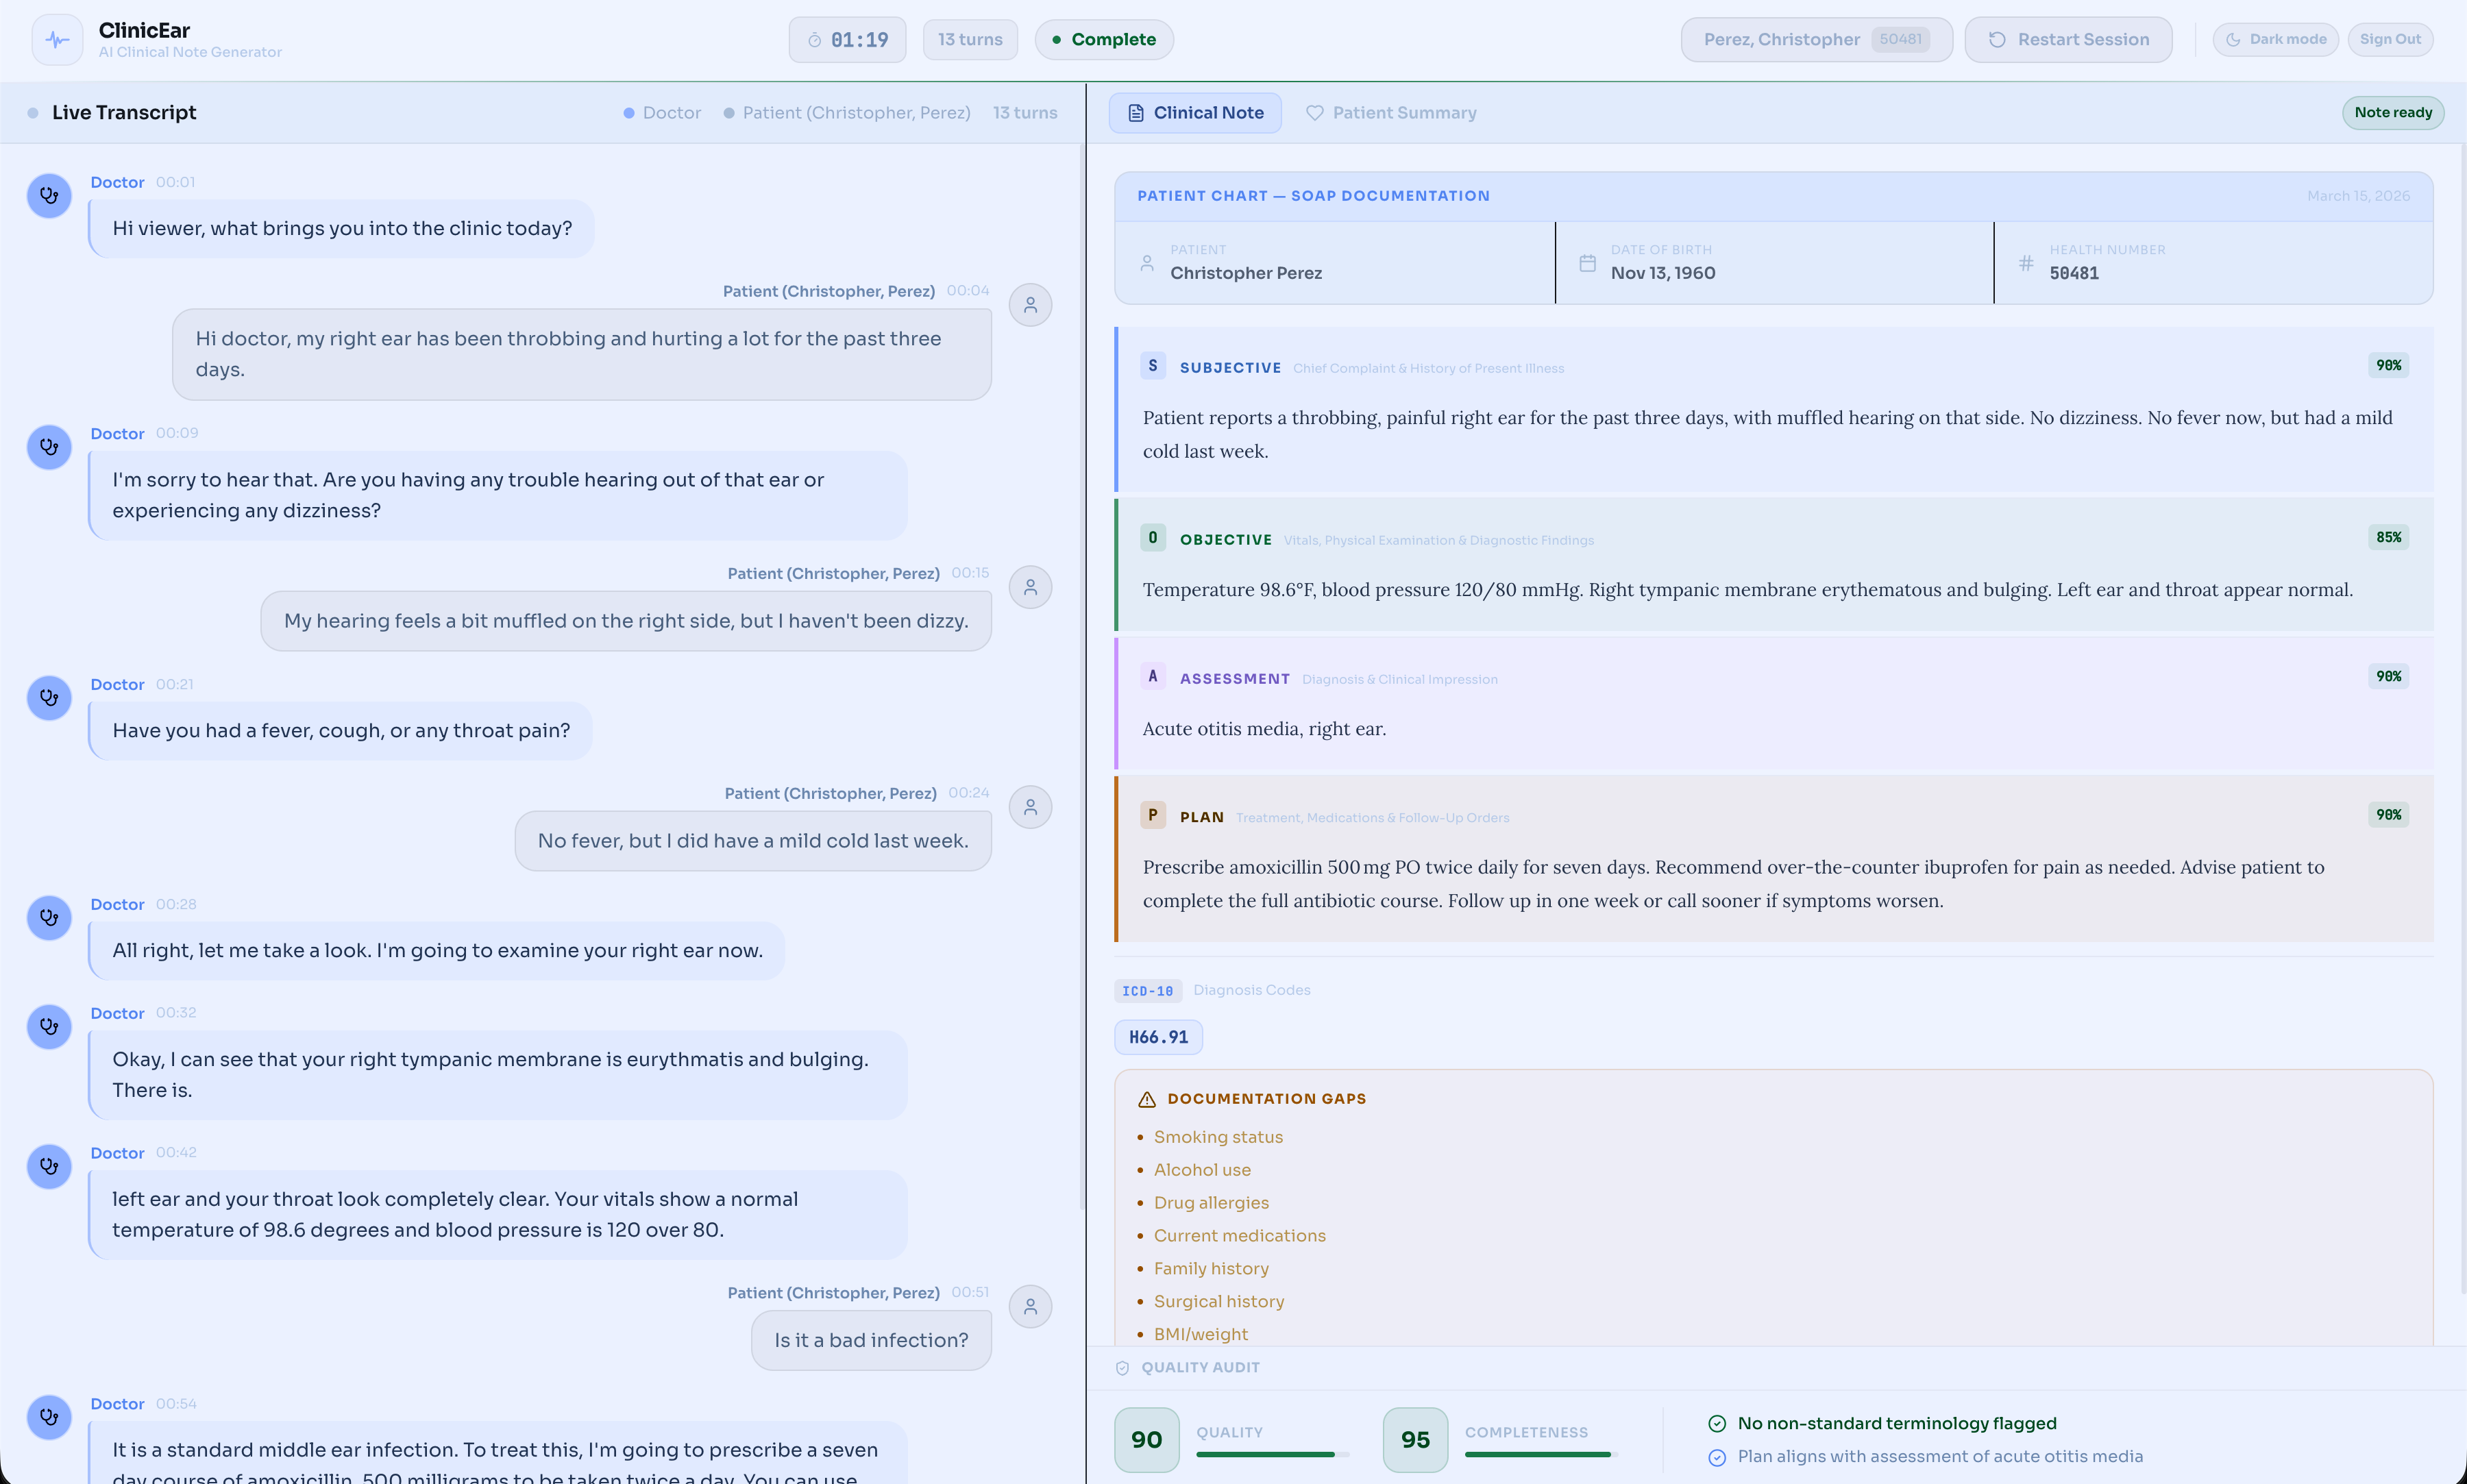Select the Clinical Note tab
The image size is (2467, 1484).
tap(1195, 113)
